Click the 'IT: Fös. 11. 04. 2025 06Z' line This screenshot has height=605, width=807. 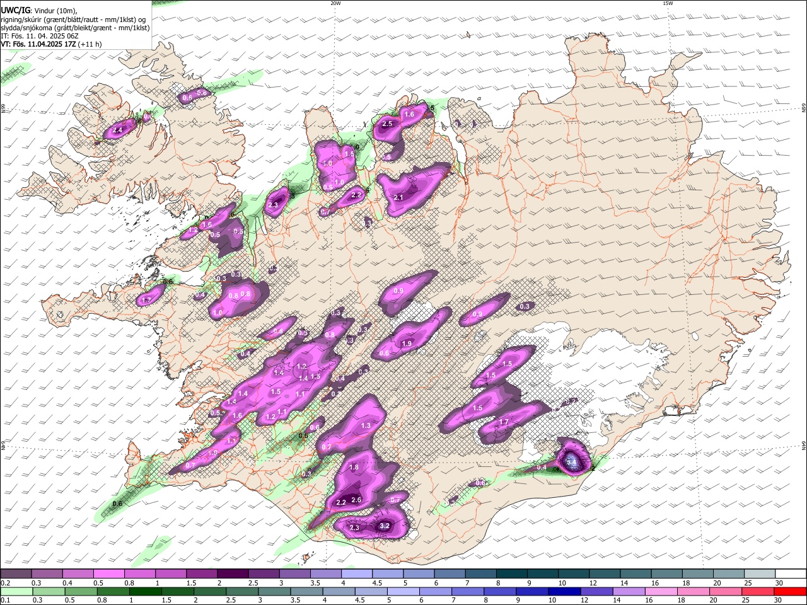[x=40, y=36]
